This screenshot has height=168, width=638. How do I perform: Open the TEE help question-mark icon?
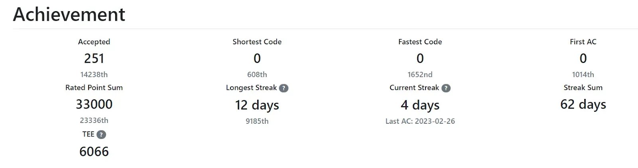point(101,134)
